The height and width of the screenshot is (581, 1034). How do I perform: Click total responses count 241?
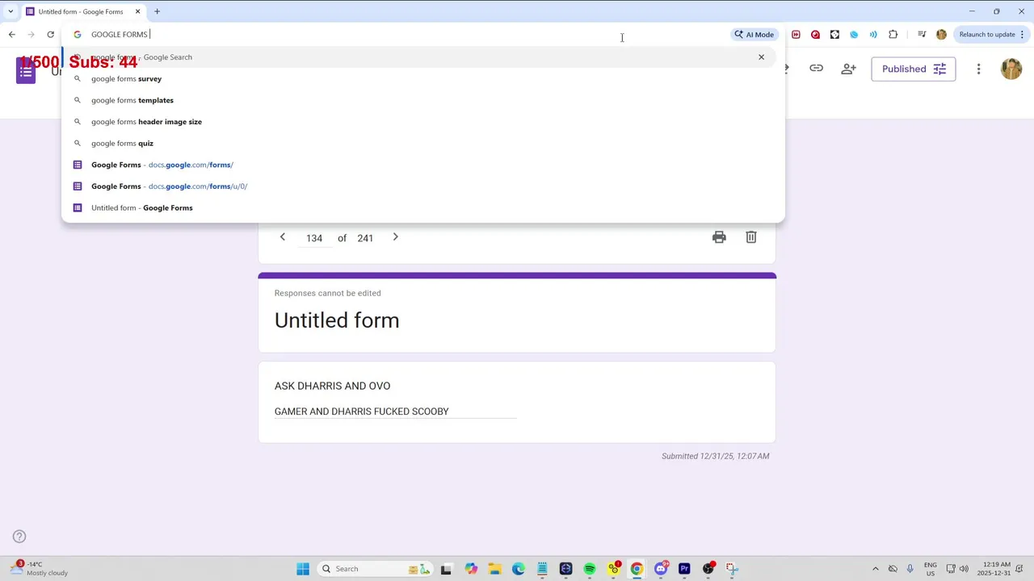click(365, 238)
